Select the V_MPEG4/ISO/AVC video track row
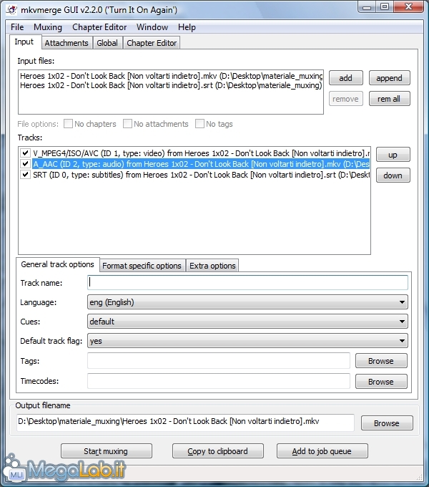 pos(201,153)
